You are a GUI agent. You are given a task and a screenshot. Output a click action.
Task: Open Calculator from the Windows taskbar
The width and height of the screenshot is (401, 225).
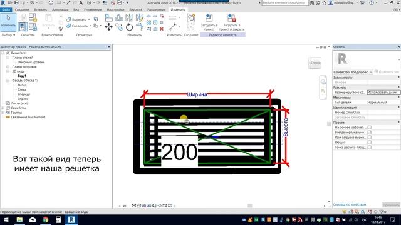pyautogui.click(x=58, y=219)
